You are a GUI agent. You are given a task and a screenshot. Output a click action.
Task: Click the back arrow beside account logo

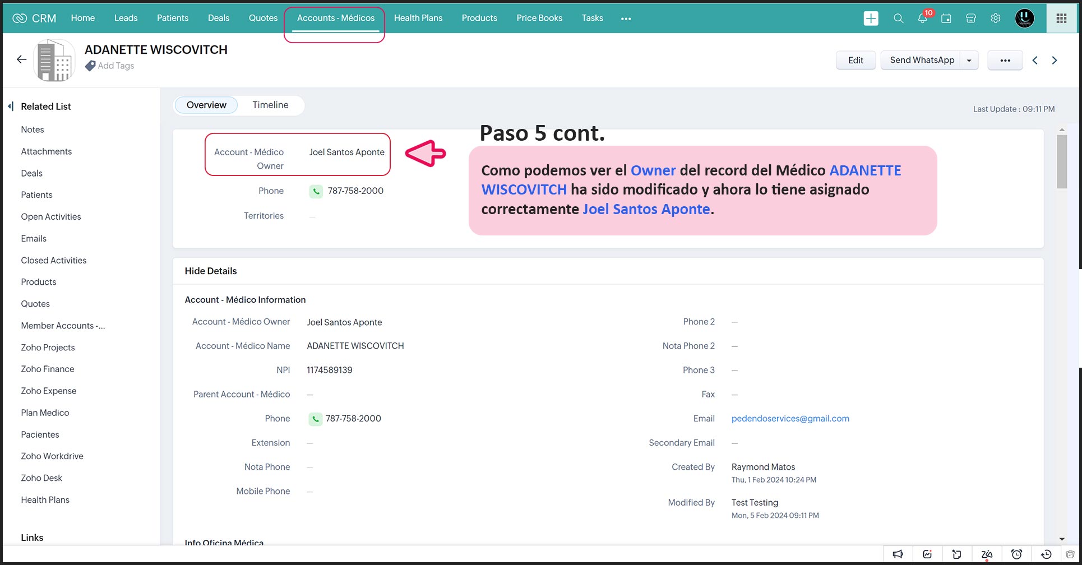point(22,59)
